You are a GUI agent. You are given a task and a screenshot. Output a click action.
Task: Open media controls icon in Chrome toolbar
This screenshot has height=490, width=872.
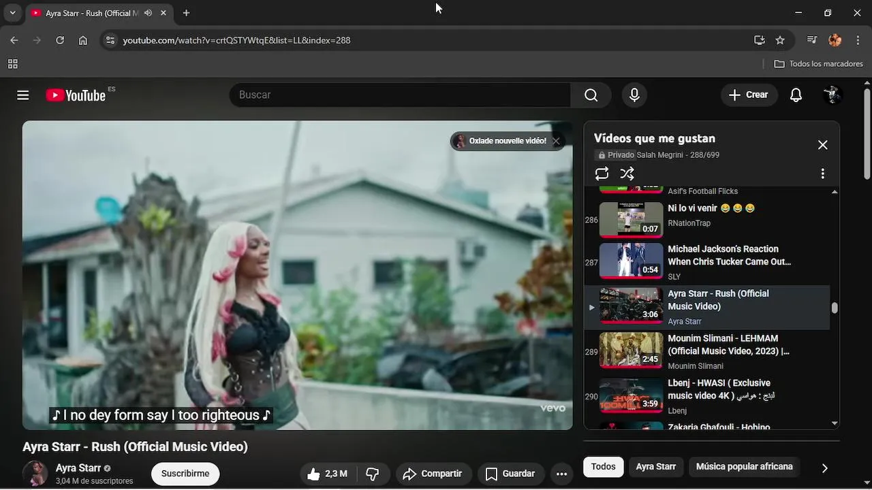tap(811, 40)
